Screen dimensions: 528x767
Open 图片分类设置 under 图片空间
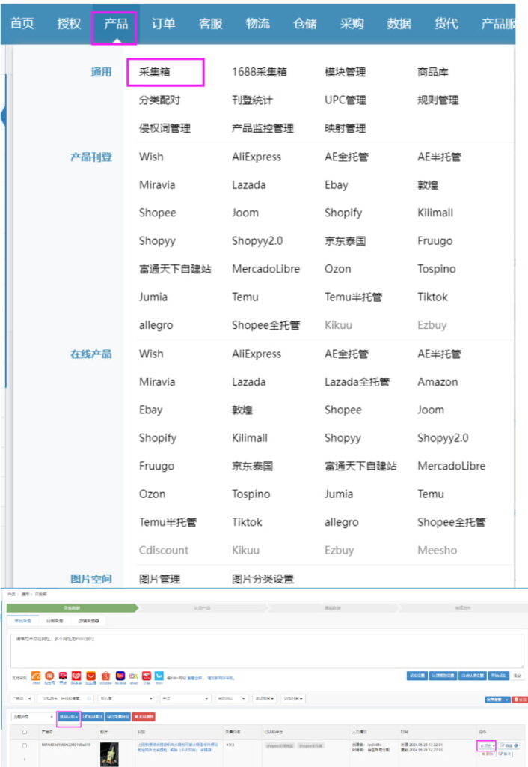click(x=263, y=579)
